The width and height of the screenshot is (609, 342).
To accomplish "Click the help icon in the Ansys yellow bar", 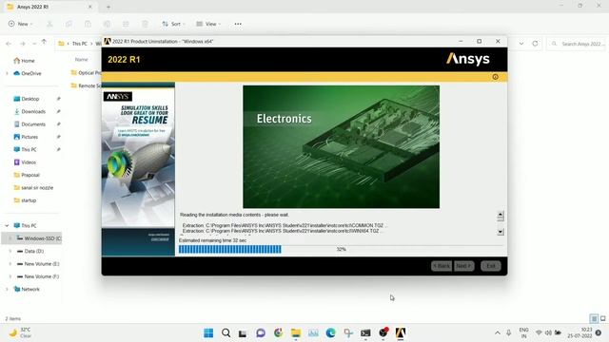I will (495, 77).
